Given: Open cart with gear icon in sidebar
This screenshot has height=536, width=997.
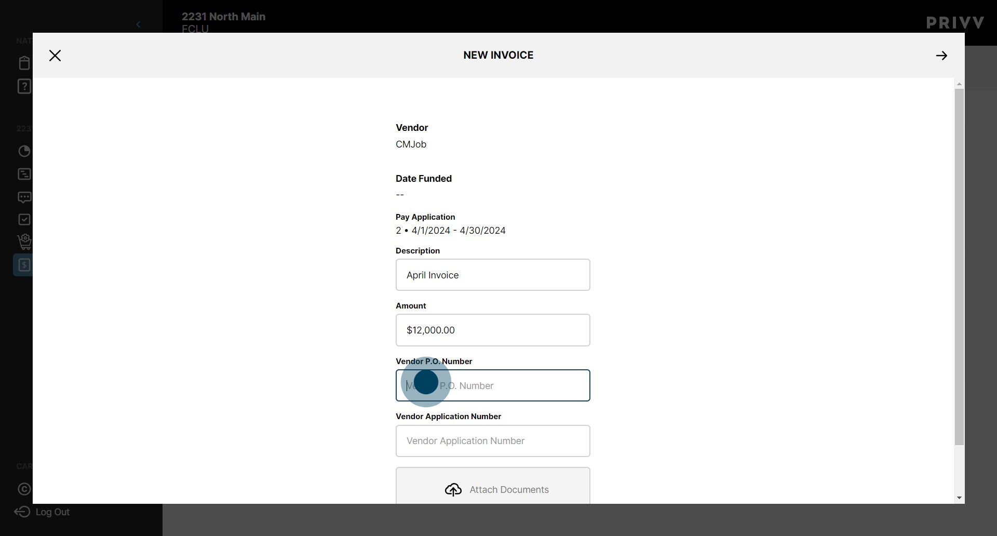Looking at the screenshot, I should 24,242.
